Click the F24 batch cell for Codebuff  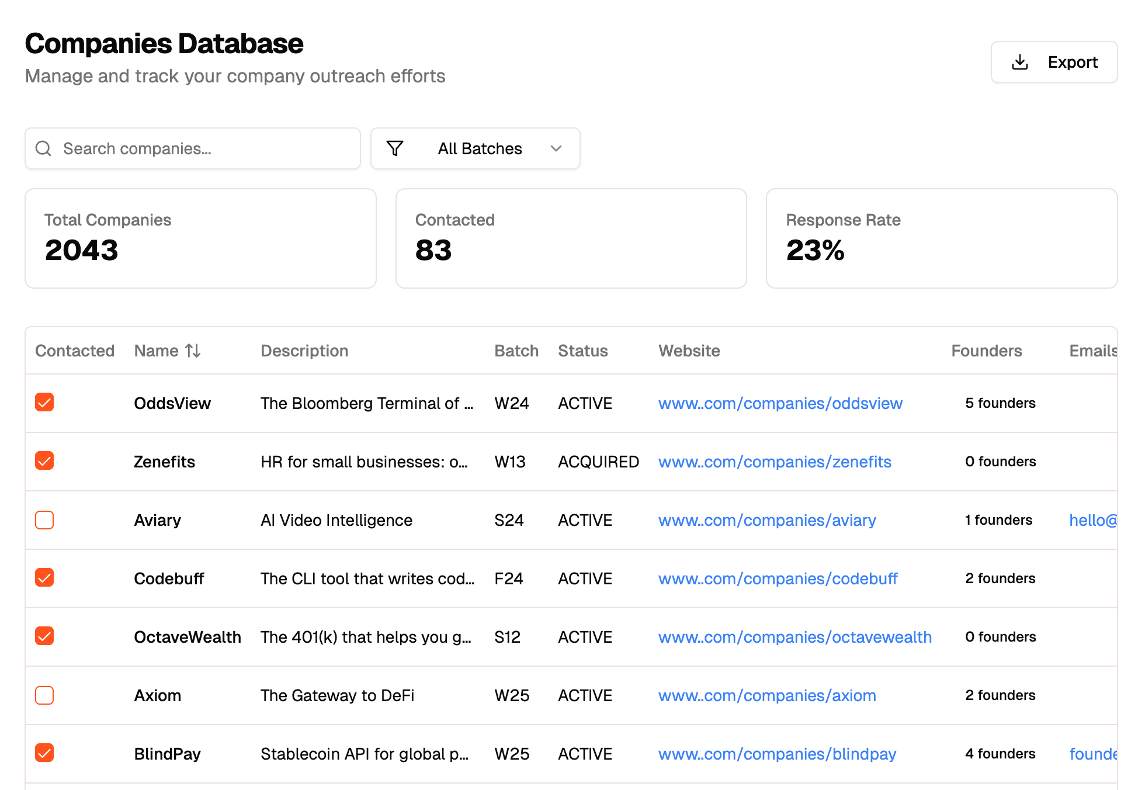click(x=508, y=578)
